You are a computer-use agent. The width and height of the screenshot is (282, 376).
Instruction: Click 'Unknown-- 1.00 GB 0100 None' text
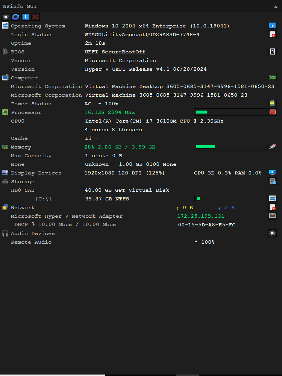[x=130, y=164]
